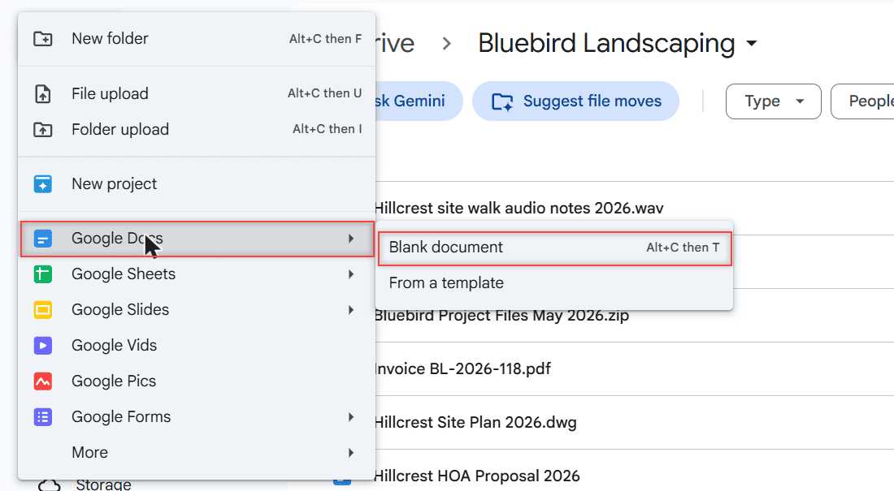Image resolution: width=894 pixels, height=491 pixels.
Task: Click the Suggest file moves folder icon
Action: [502, 101]
